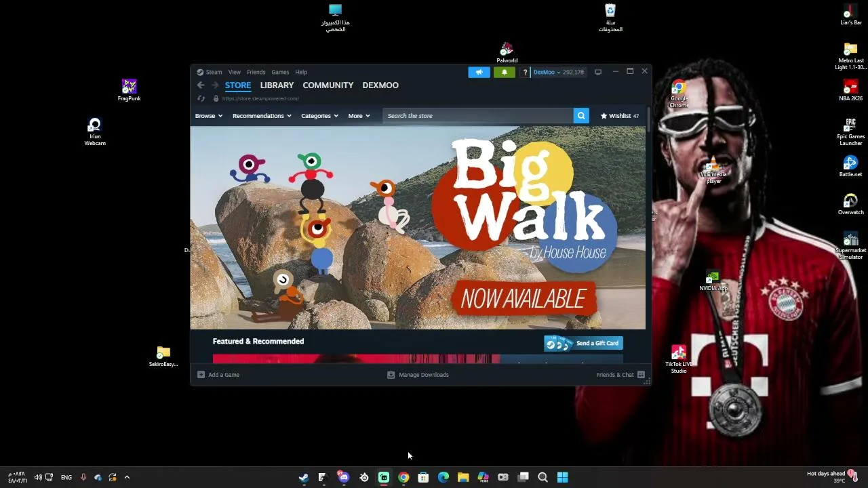Click the Discord icon in the taskbar

click(x=344, y=477)
